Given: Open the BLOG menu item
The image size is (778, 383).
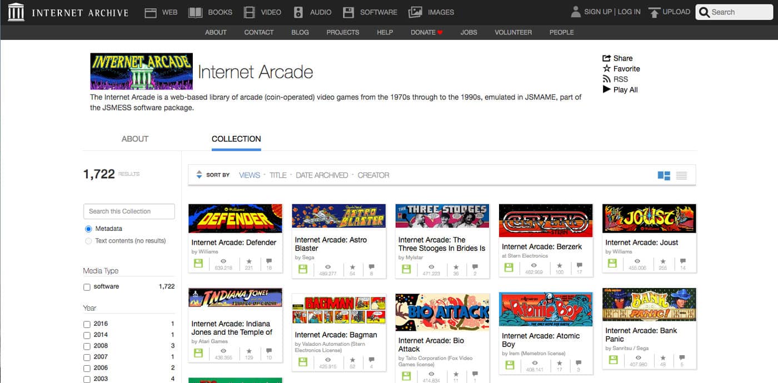Looking at the screenshot, I should click(x=300, y=32).
